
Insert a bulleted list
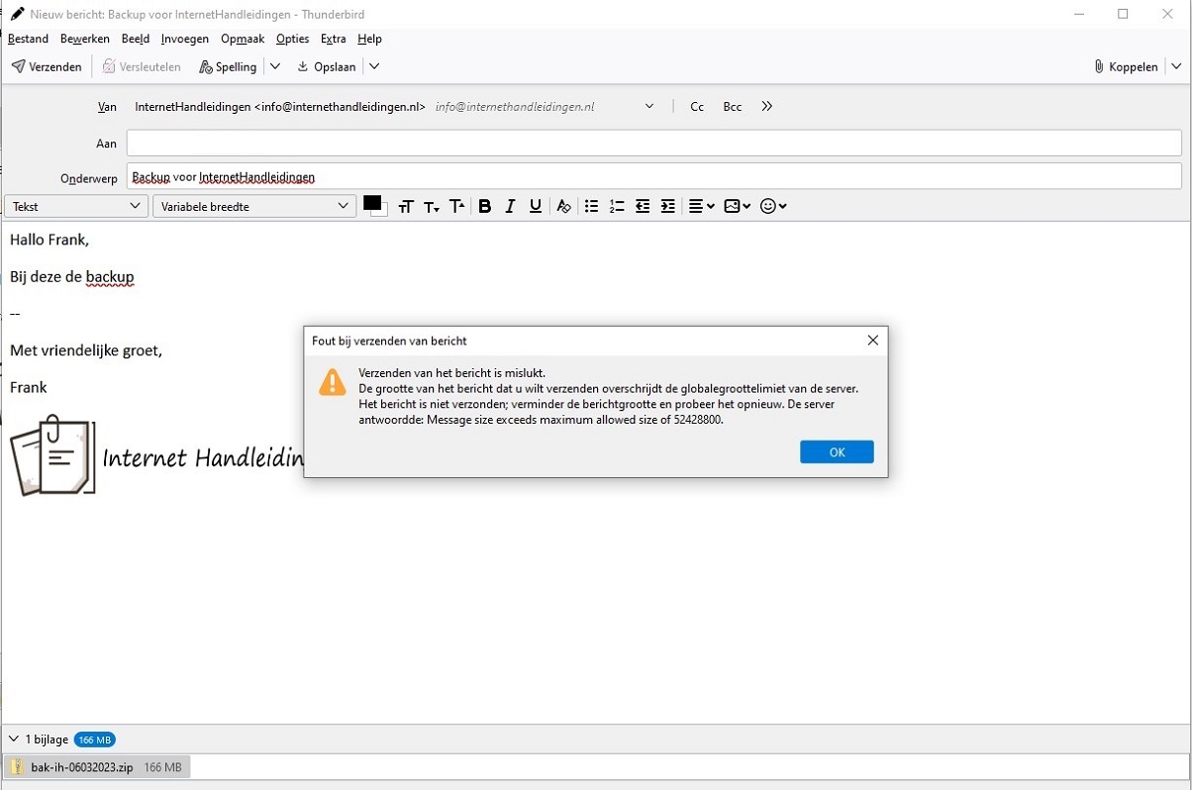591,206
